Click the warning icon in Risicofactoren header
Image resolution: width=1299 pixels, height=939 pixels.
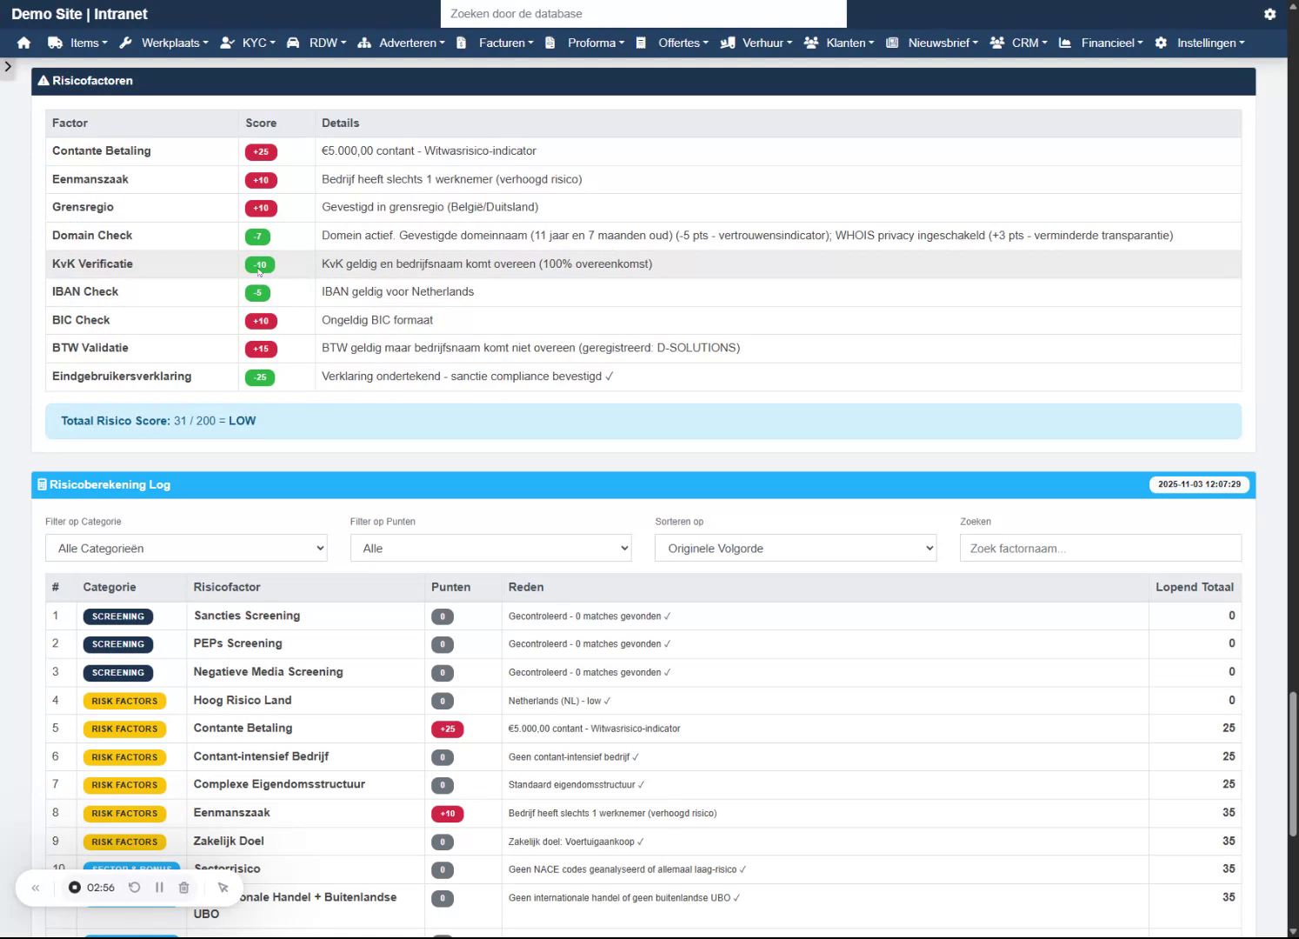coord(43,81)
